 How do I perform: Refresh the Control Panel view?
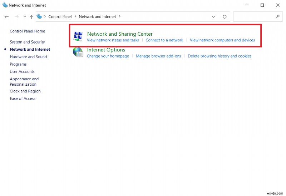point(225,17)
